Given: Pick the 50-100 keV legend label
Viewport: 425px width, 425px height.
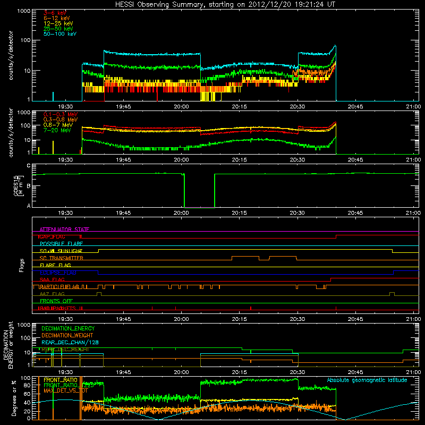Looking at the screenshot, I should click(x=60, y=34).
